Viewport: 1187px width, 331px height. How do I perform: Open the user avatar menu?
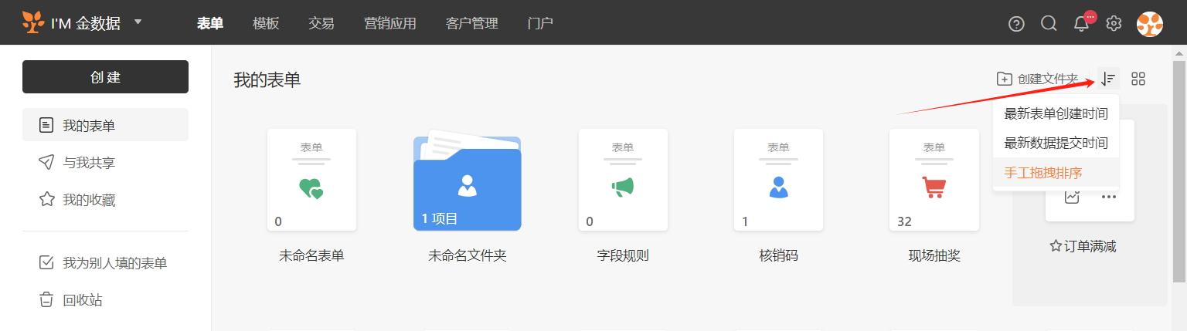point(1150,24)
